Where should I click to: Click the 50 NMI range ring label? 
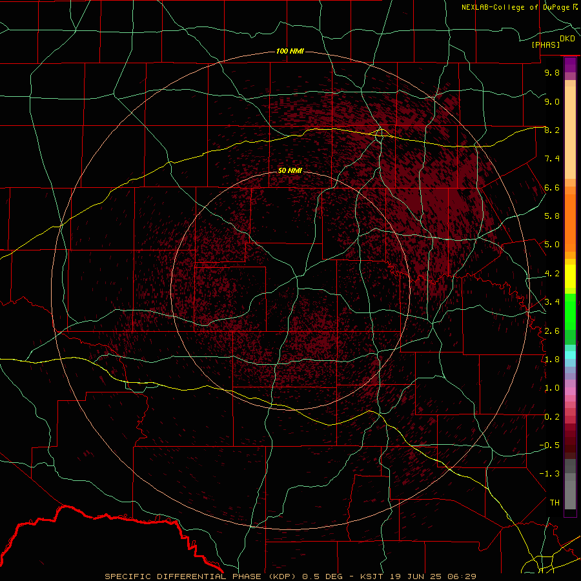(x=290, y=170)
